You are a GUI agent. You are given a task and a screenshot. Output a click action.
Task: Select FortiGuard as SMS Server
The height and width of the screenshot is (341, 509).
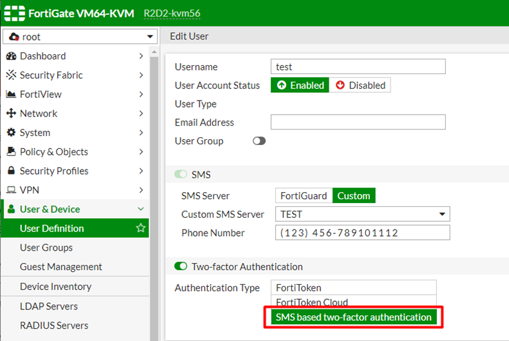[303, 196]
